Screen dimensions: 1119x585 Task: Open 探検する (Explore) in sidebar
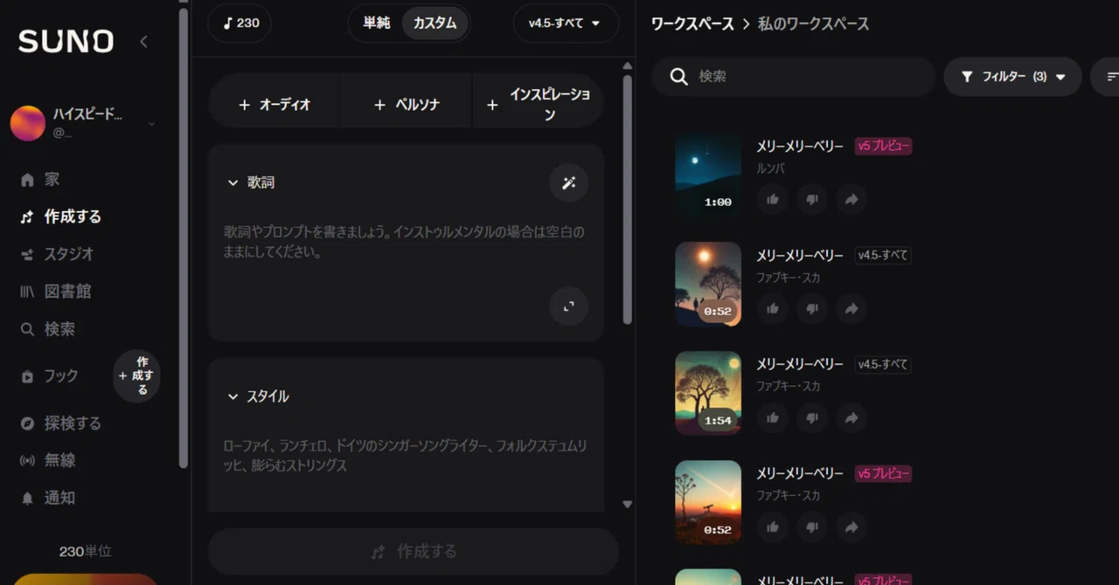tap(60, 423)
